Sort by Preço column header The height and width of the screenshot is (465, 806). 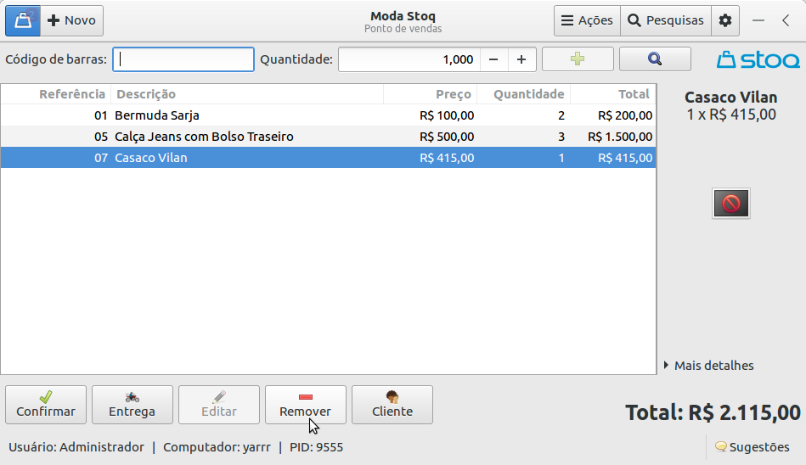(x=431, y=94)
